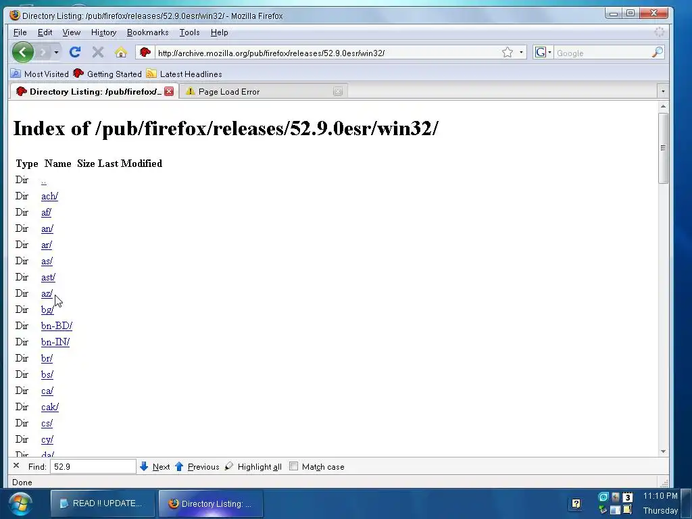This screenshot has width=692, height=519.
Task: Click the Find text field containing 52.9
Action: [93, 466]
